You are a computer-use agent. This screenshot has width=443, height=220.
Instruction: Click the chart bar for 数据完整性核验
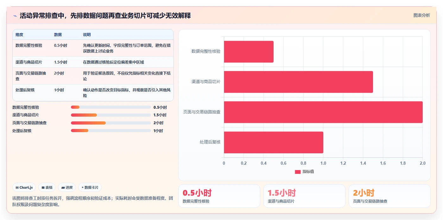[249, 52]
